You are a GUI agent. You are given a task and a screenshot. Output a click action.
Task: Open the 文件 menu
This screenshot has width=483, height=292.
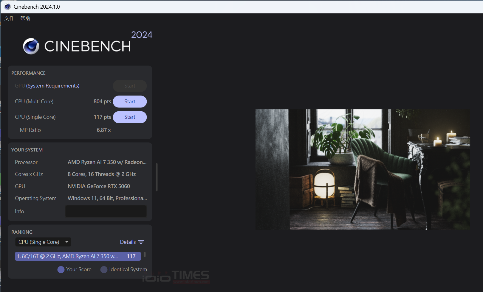coord(9,18)
